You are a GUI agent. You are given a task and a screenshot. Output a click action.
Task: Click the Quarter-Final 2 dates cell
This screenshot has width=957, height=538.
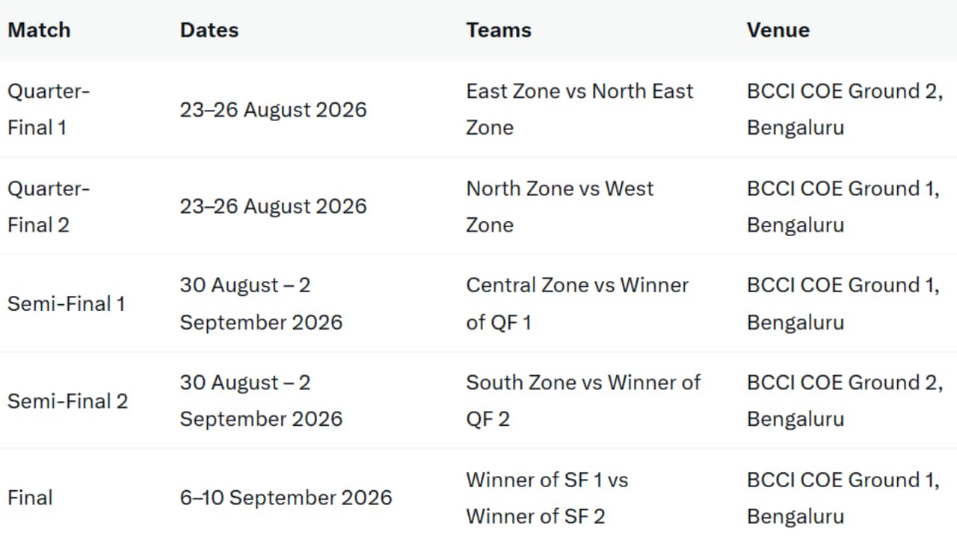273,206
